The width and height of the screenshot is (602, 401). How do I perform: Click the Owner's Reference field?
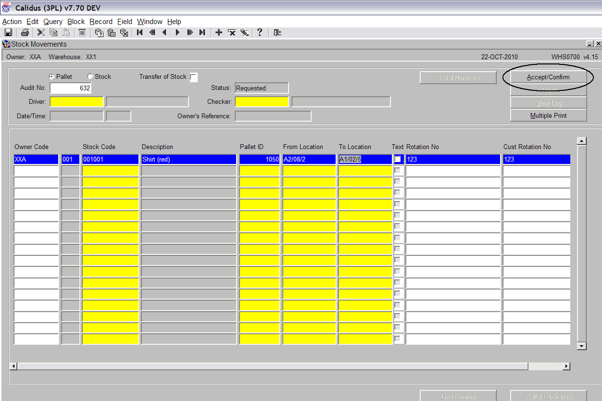pyautogui.click(x=273, y=116)
